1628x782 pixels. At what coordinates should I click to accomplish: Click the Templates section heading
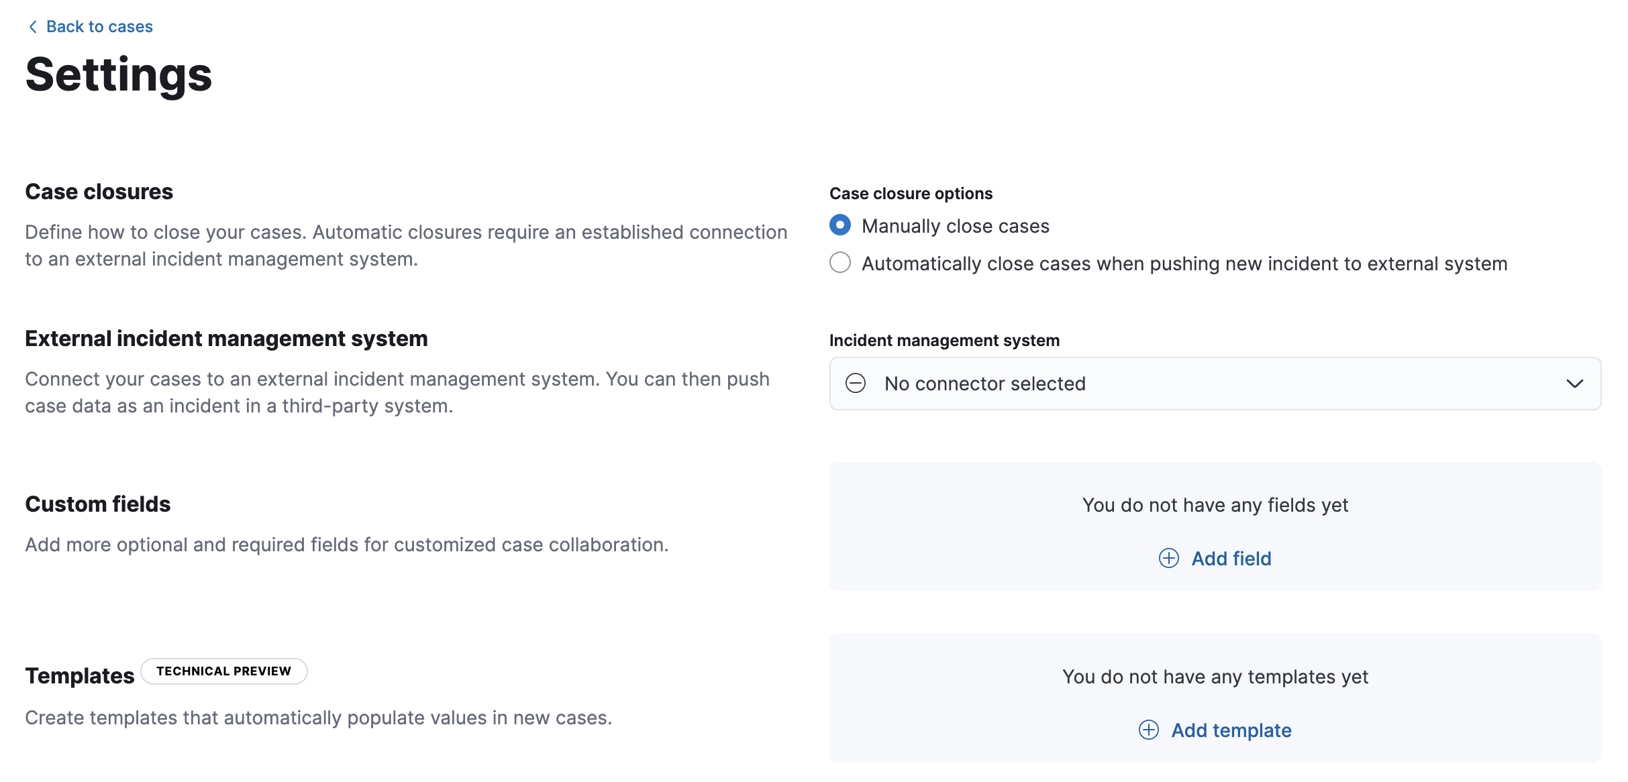point(79,675)
